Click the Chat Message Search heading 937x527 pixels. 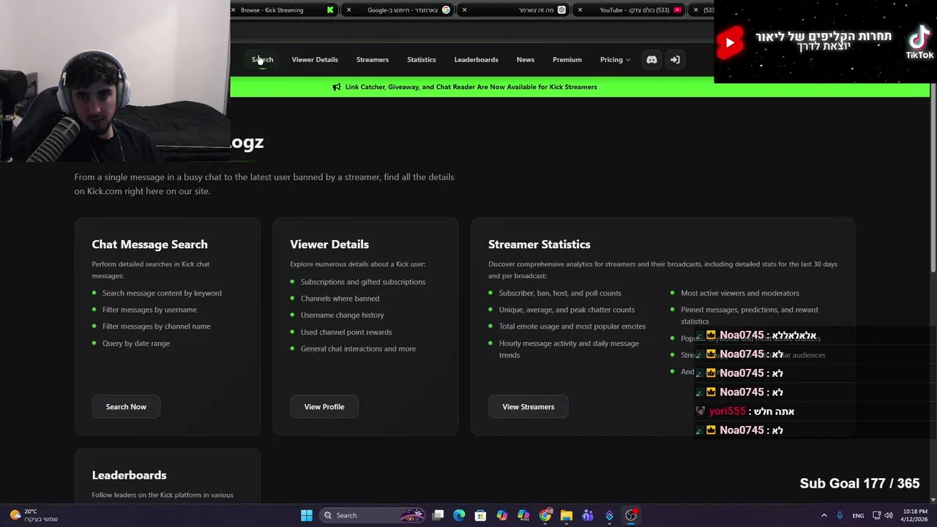tap(149, 244)
